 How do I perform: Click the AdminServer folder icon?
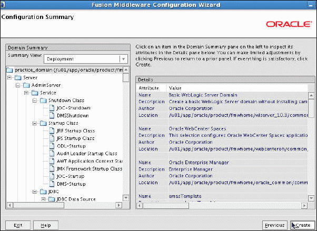coord(26,85)
